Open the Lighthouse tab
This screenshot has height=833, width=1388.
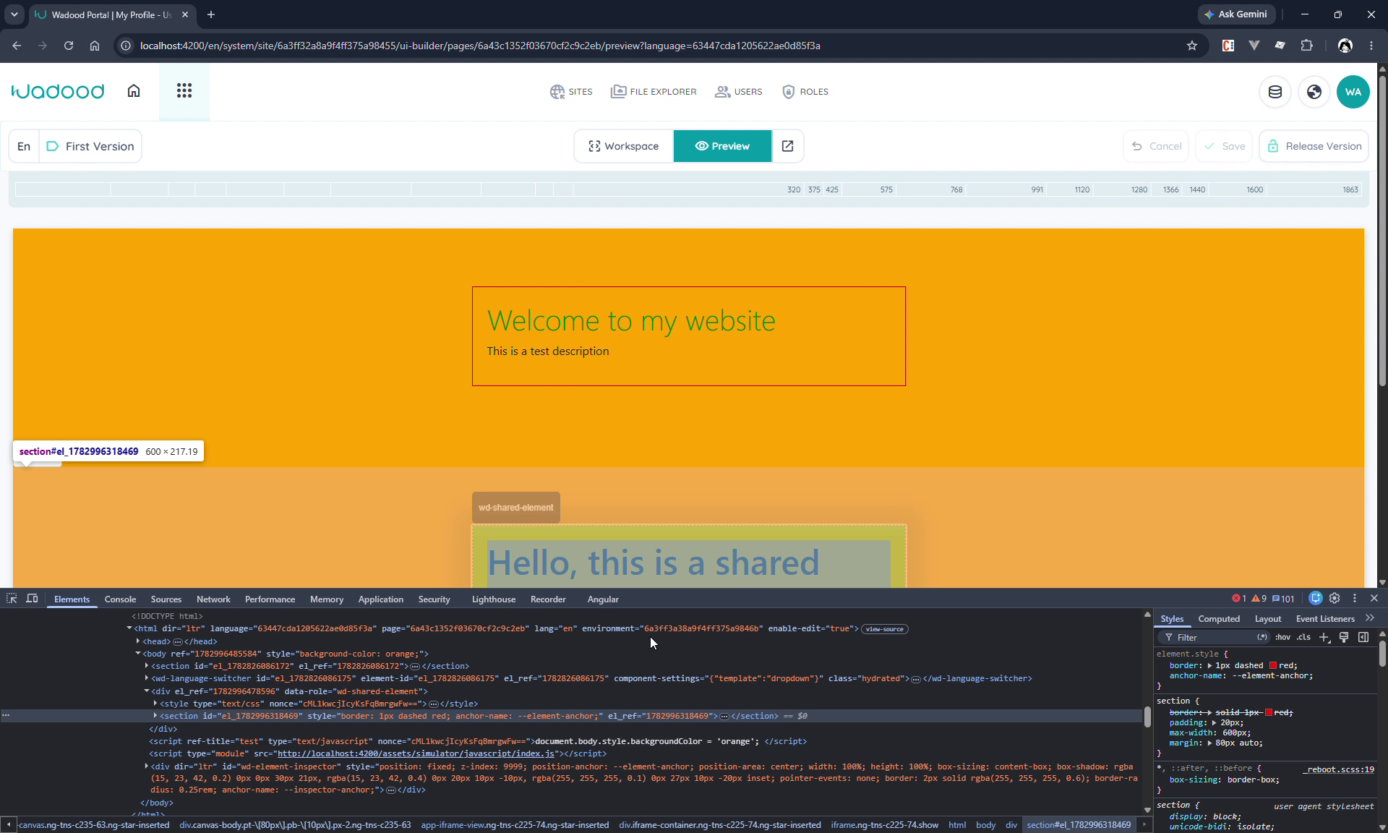tap(494, 599)
